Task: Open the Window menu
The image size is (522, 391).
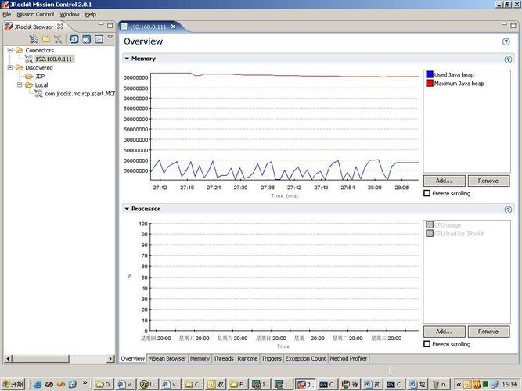Action: point(70,14)
